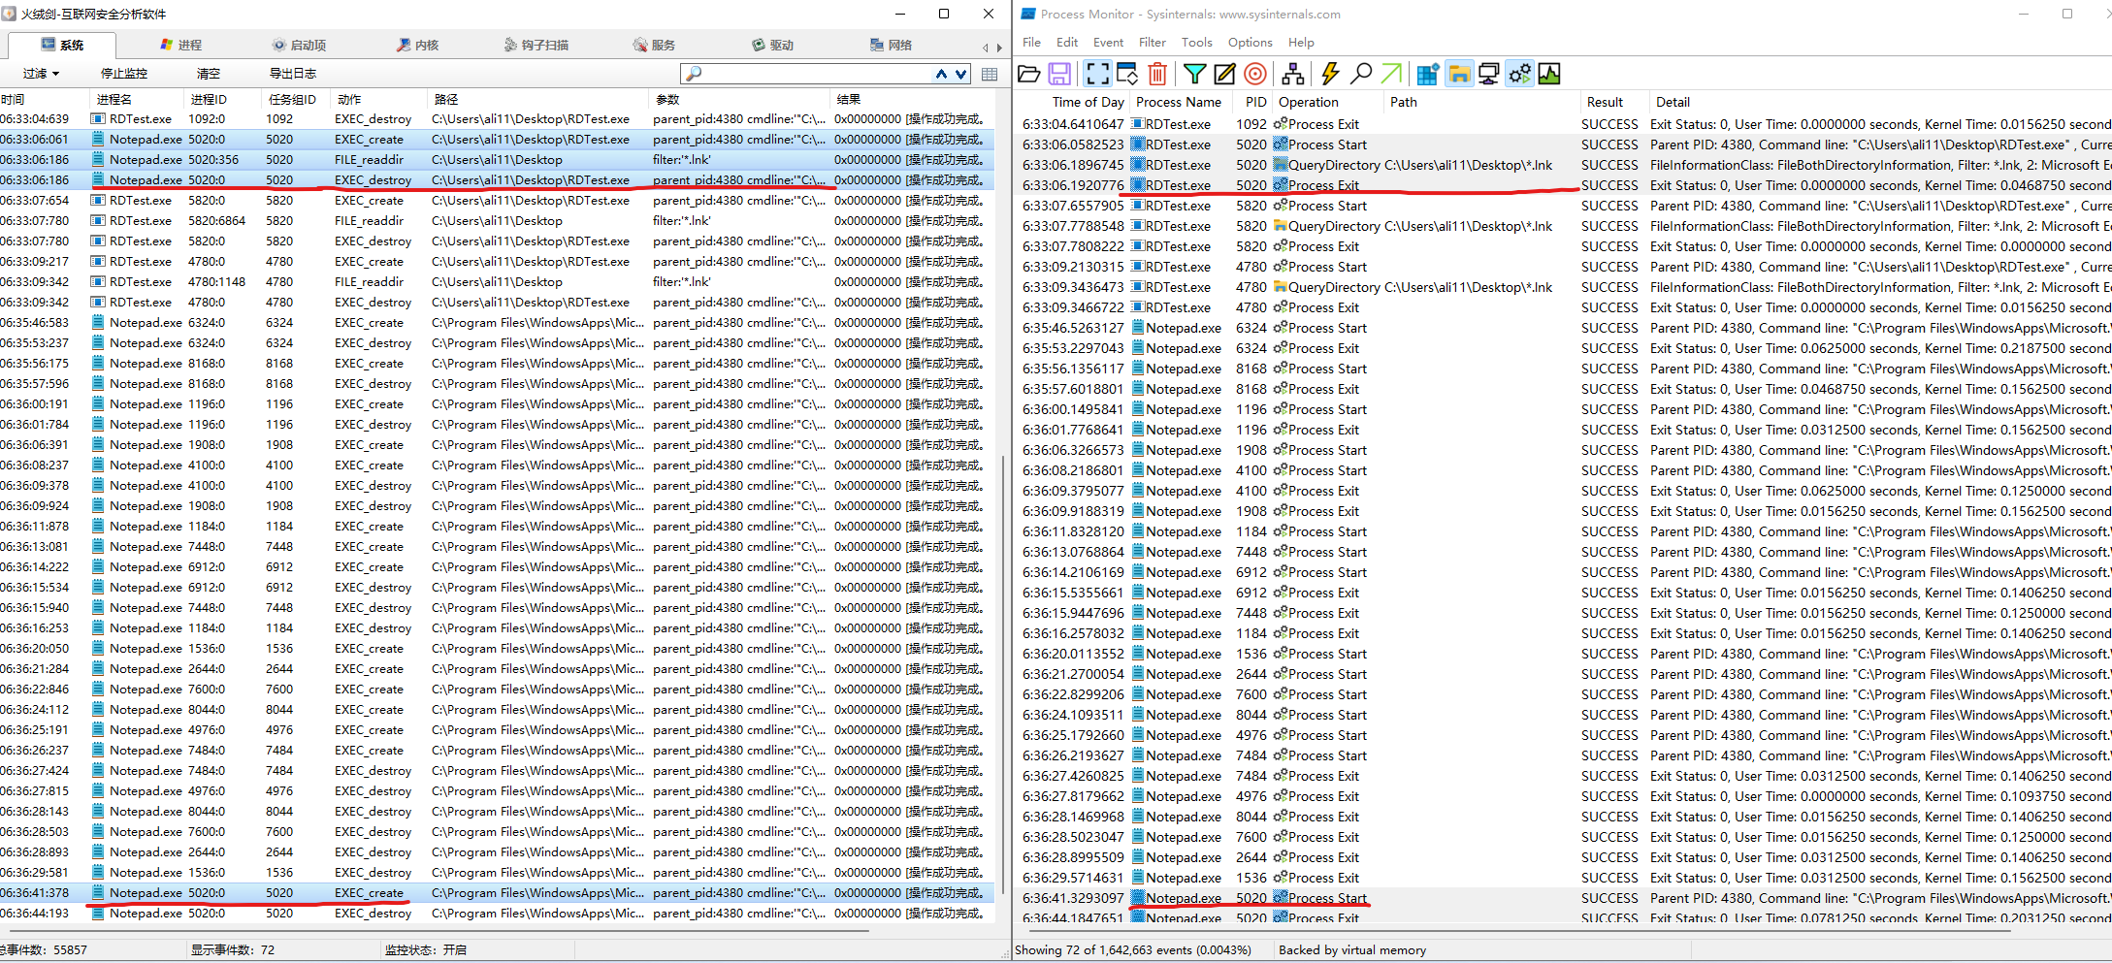Viewport: 2112px width, 963px height.
Task: Click the red target Include Process icon
Action: pos(1255,74)
